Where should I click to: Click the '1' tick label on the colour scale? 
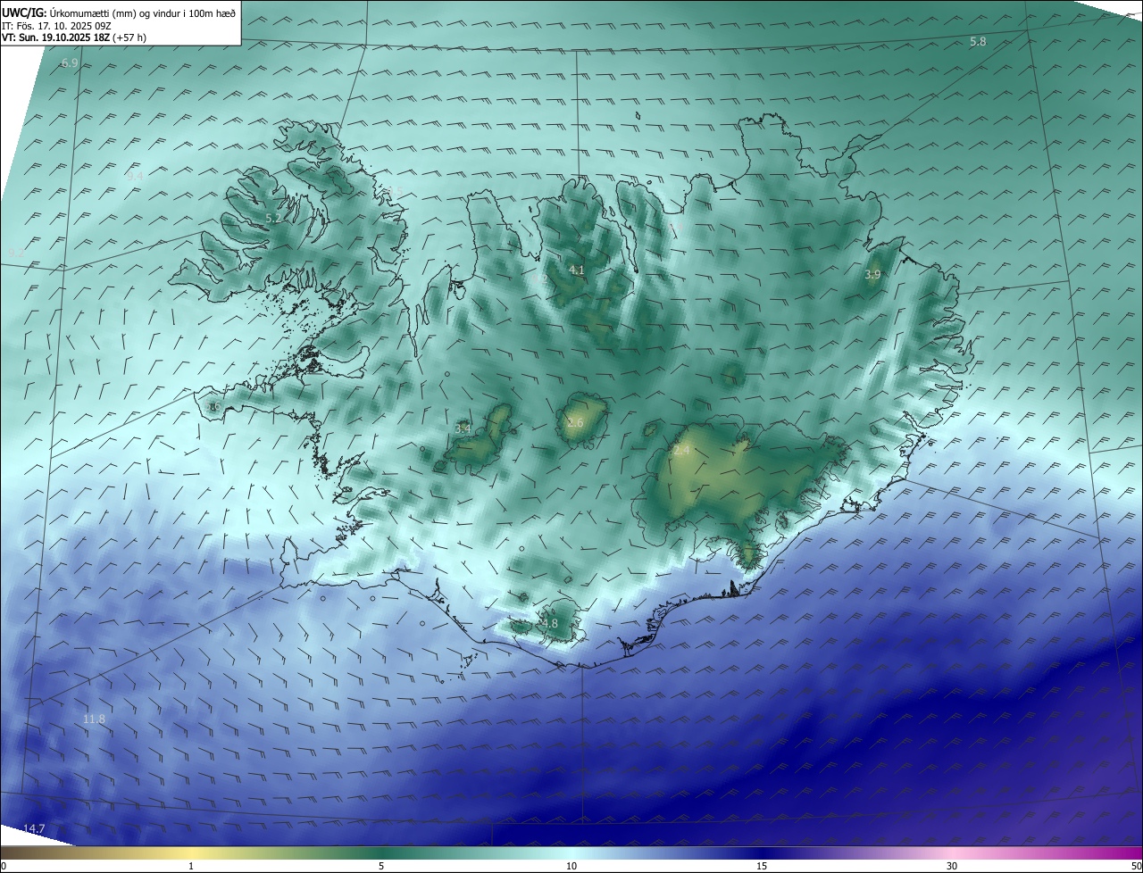click(191, 866)
